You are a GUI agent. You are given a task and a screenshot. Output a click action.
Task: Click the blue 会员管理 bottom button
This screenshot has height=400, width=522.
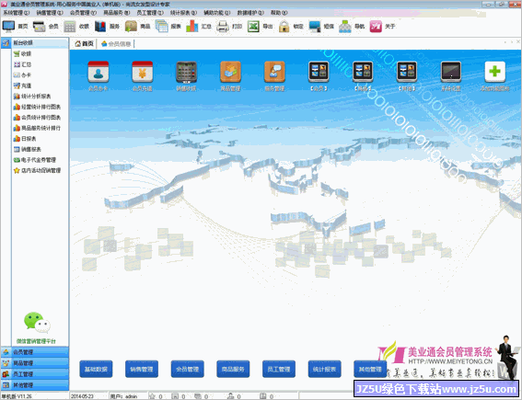pos(188,369)
